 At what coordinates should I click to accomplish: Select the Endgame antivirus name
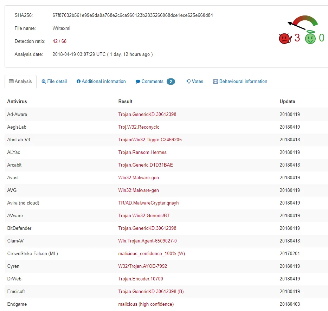click(x=17, y=304)
